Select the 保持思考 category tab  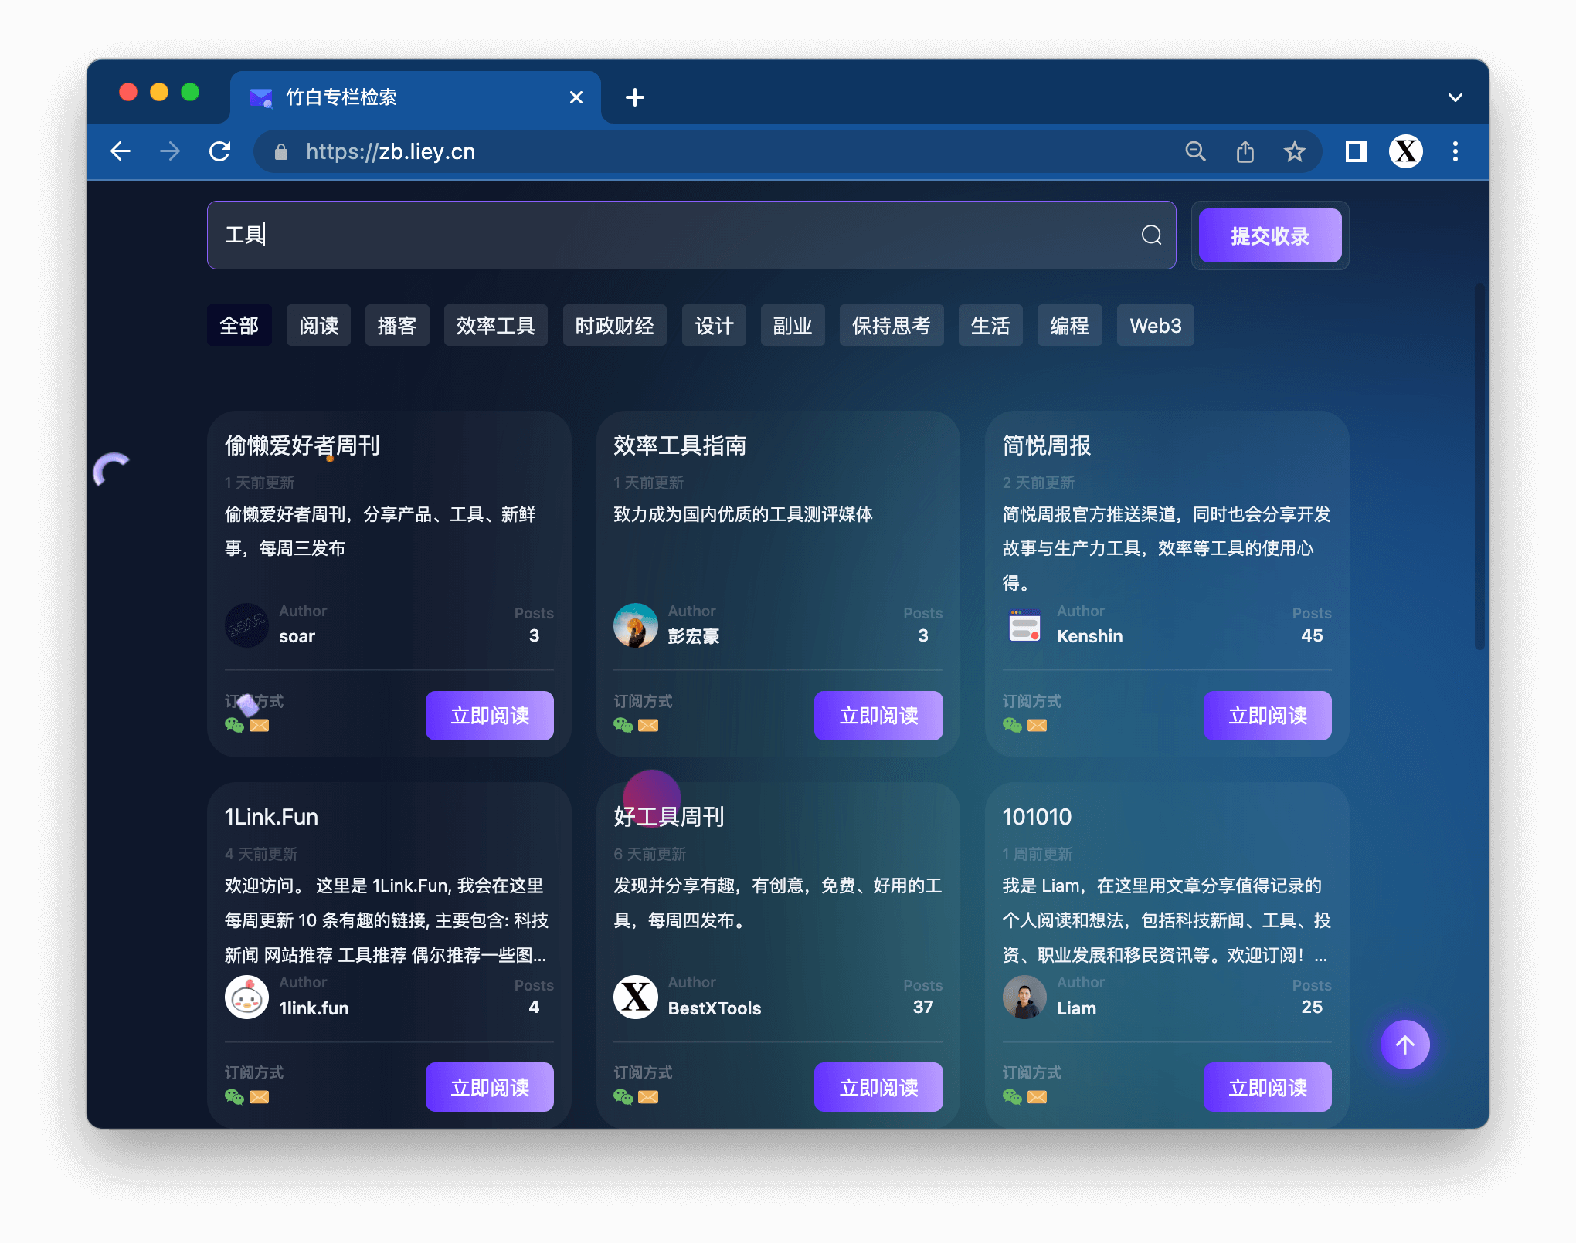click(892, 326)
